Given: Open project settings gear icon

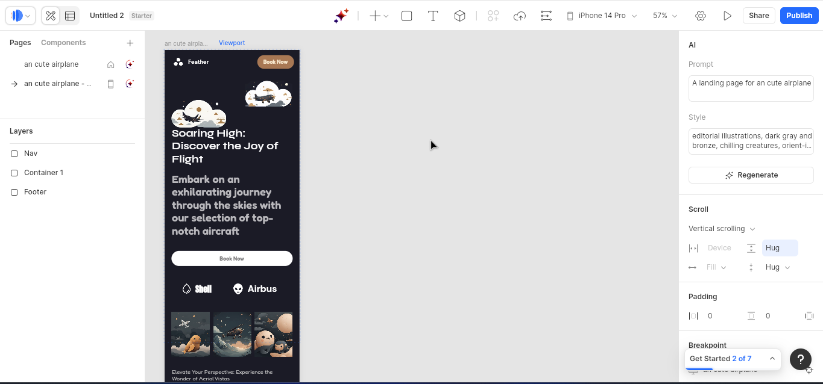Looking at the screenshot, I should coord(700,16).
